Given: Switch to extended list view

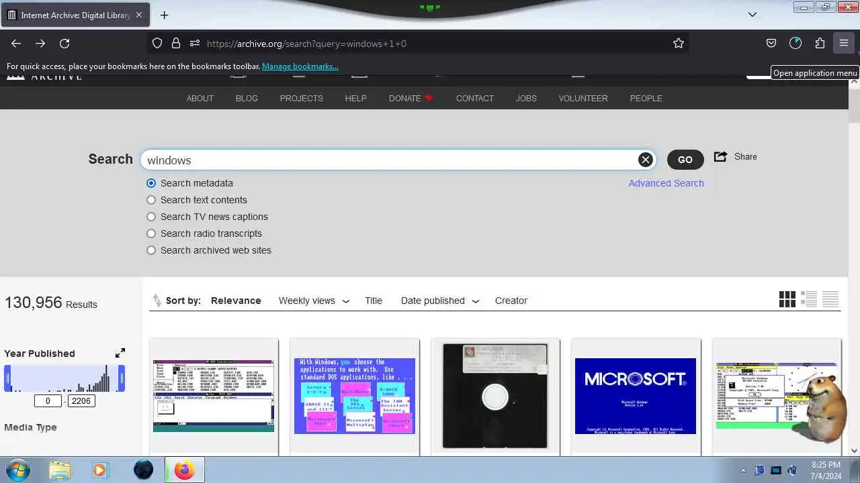Looking at the screenshot, I should (809, 299).
